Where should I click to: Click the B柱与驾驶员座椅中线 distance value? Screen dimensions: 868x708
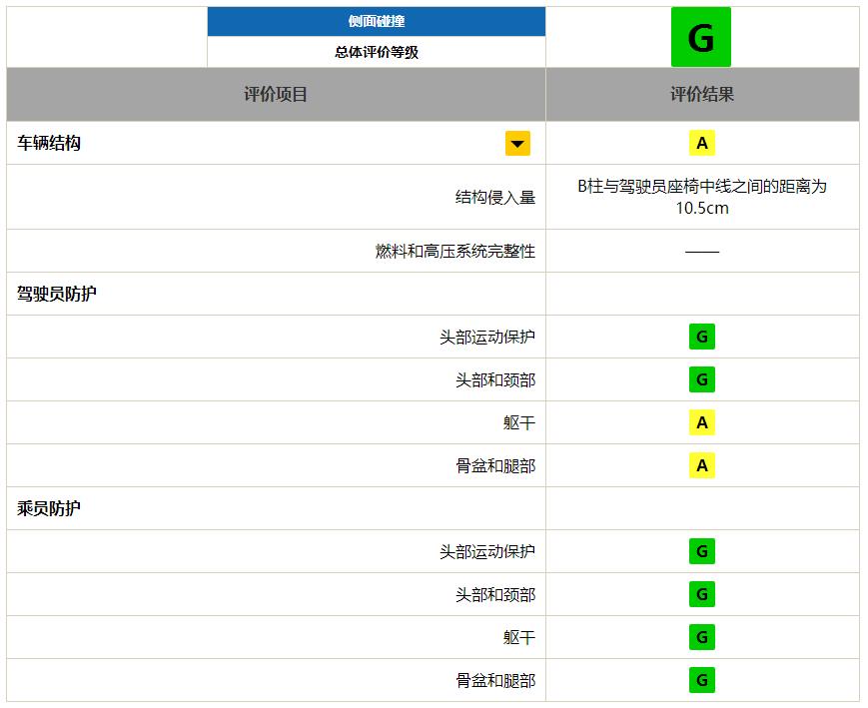pos(702,197)
